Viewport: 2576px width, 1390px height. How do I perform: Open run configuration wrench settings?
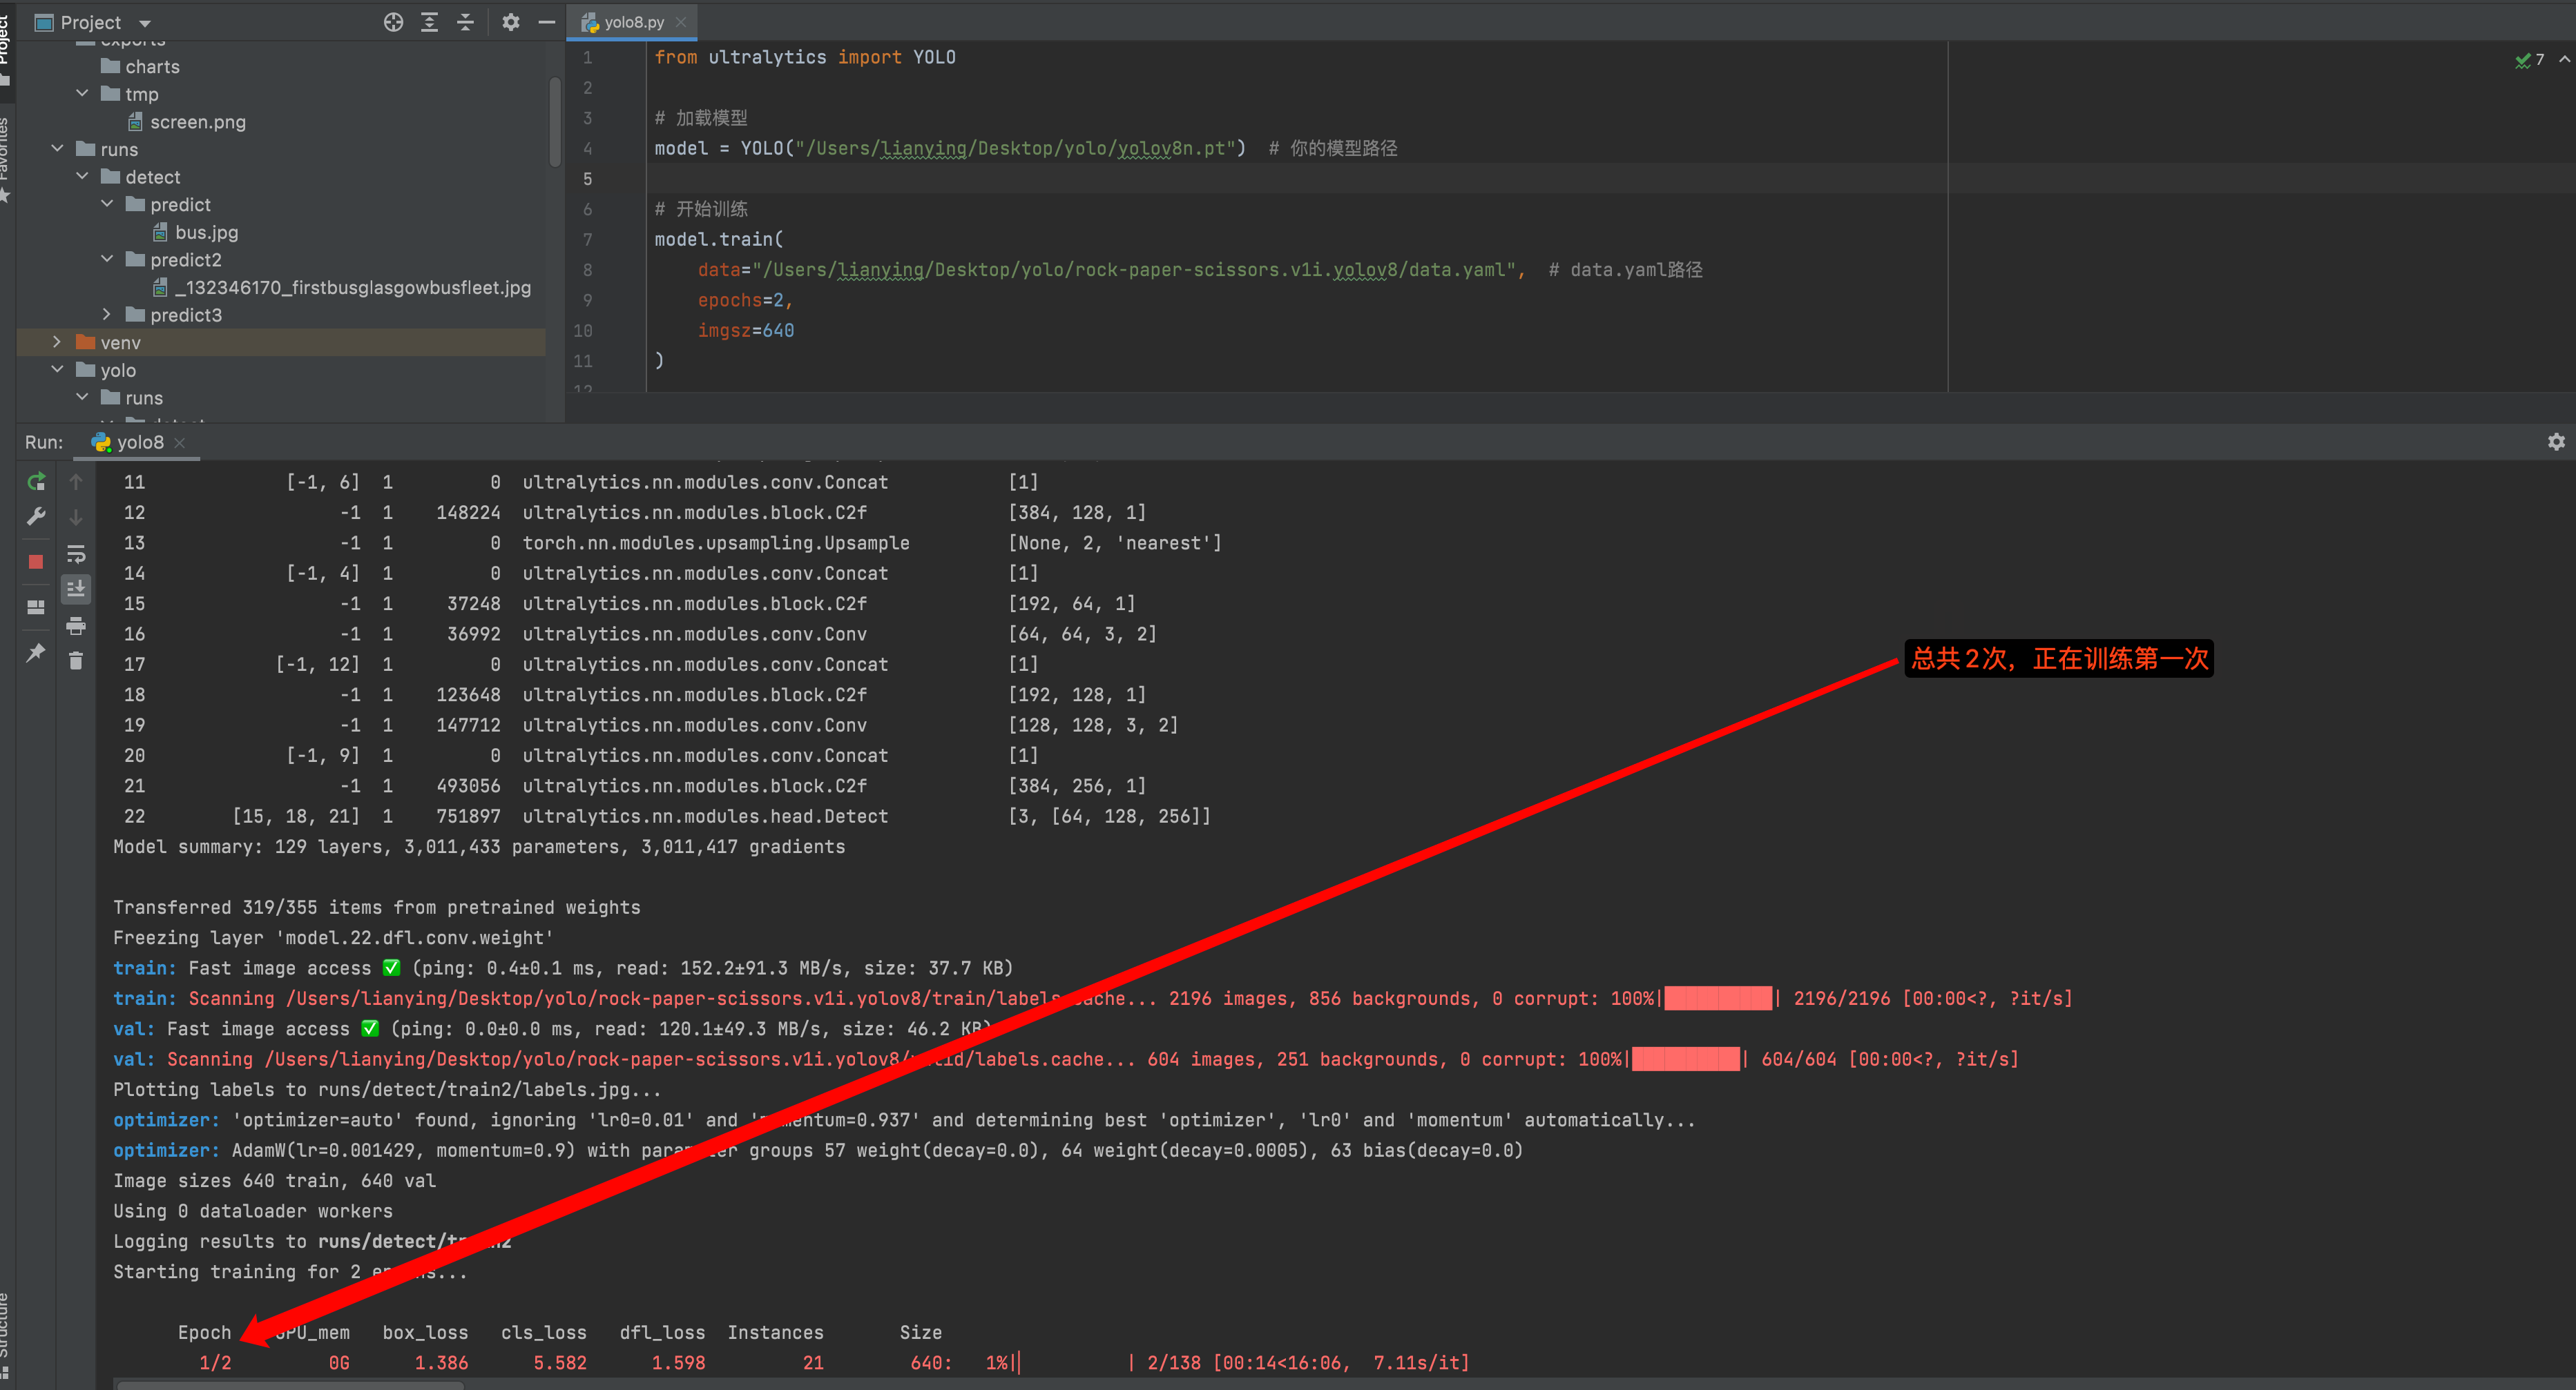[36, 517]
